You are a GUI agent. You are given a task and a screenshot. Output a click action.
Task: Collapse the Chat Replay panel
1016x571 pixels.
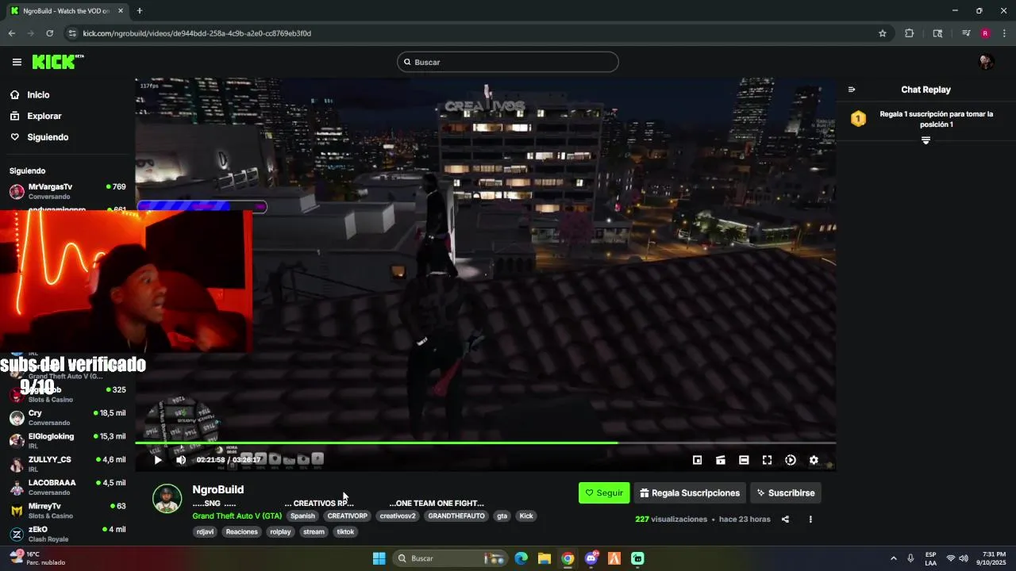[x=852, y=90]
